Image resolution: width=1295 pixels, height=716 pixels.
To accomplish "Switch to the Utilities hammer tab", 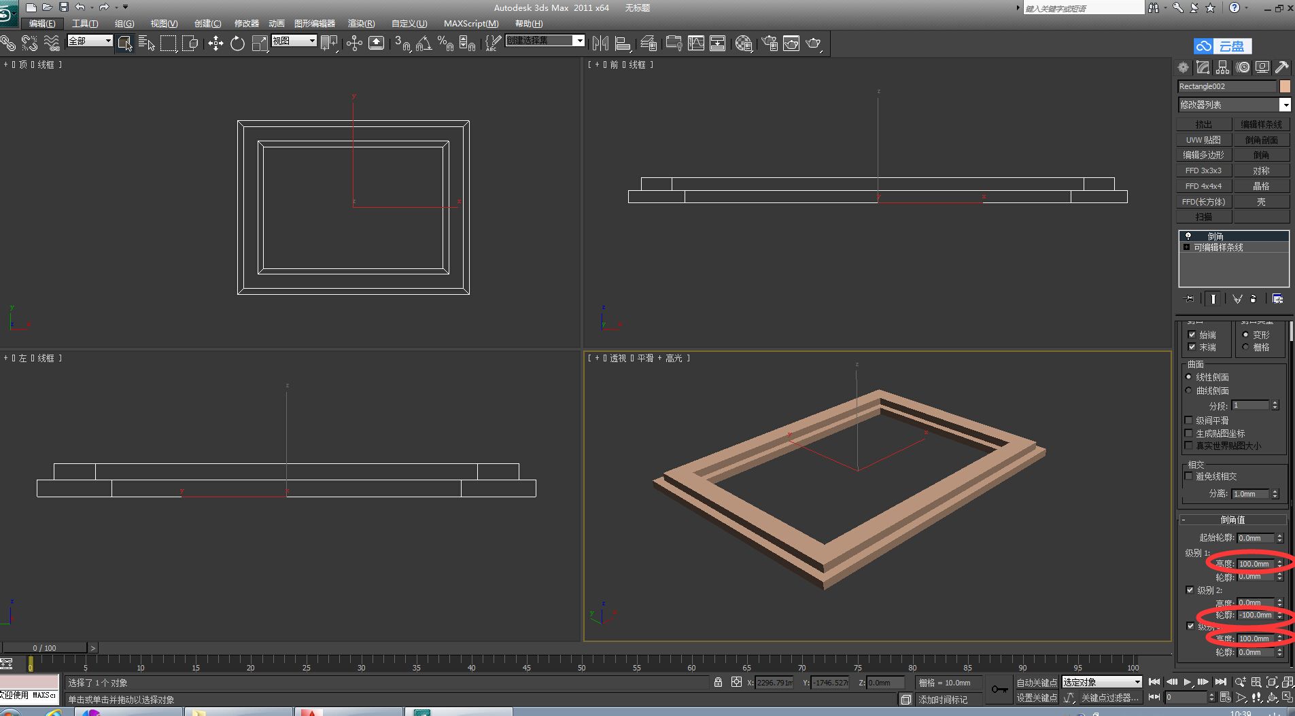I will click(1282, 67).
